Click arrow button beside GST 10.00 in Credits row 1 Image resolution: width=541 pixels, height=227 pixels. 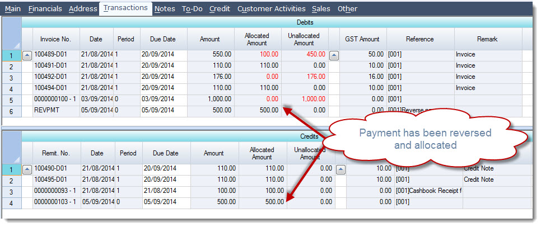(341, 169)
